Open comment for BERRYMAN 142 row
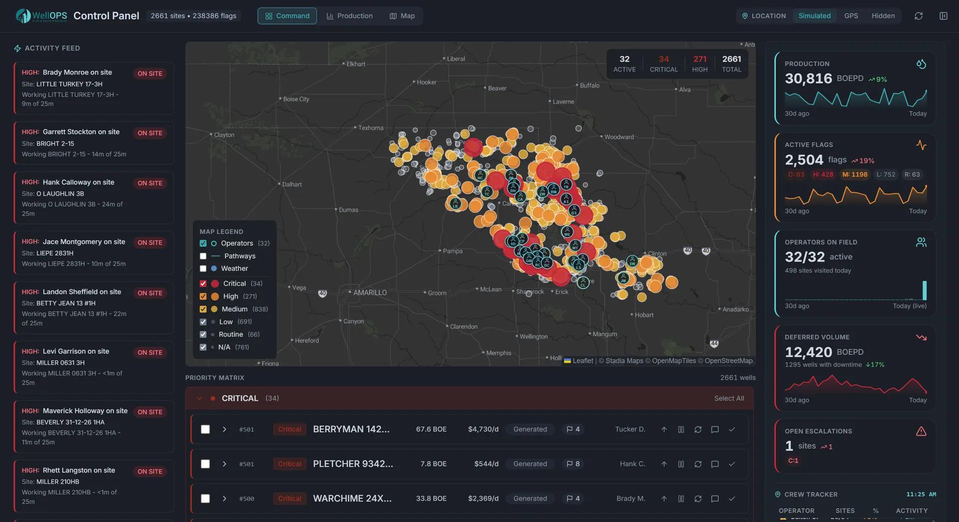959x522 pixels. click(715, 429)
